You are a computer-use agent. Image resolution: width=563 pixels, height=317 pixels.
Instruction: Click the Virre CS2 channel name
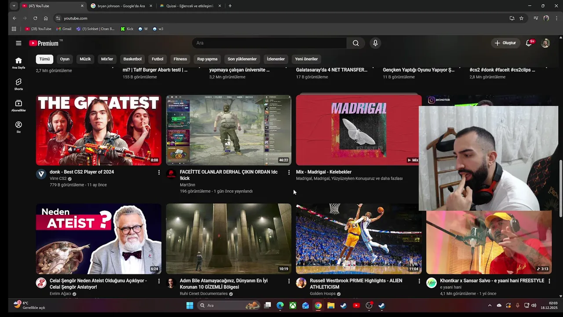pyautogui.click(x=58, y=179)
